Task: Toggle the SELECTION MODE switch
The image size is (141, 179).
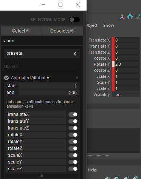Action: point(74,20)
